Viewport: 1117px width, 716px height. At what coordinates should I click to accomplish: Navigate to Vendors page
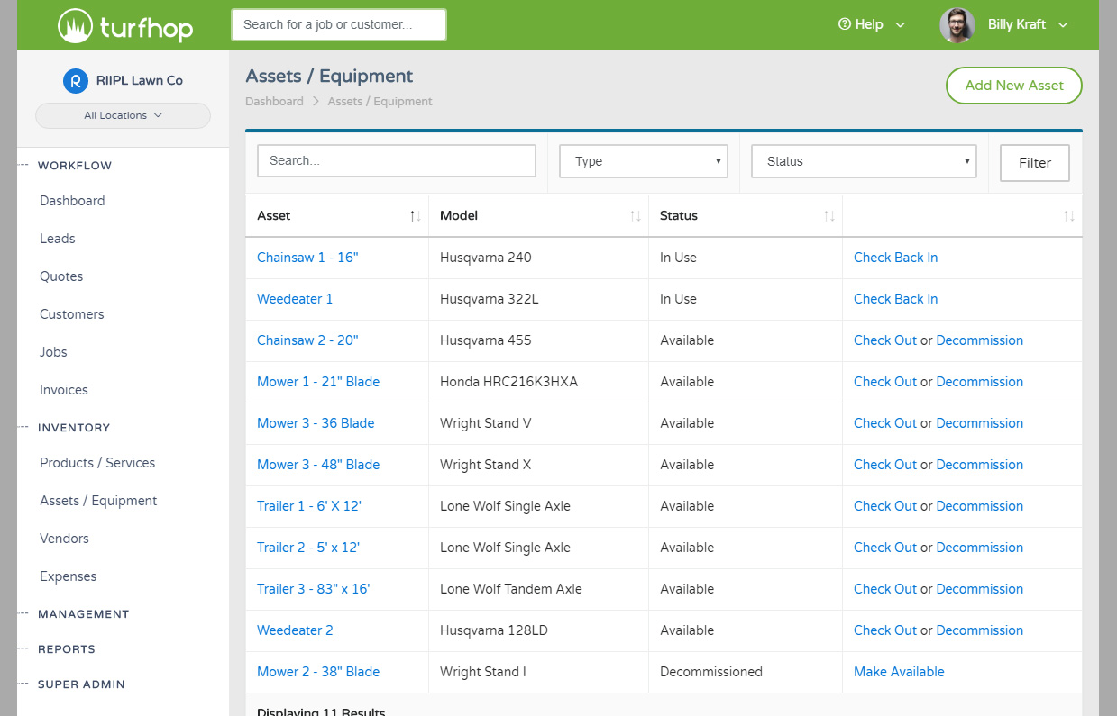coord(64,538)
